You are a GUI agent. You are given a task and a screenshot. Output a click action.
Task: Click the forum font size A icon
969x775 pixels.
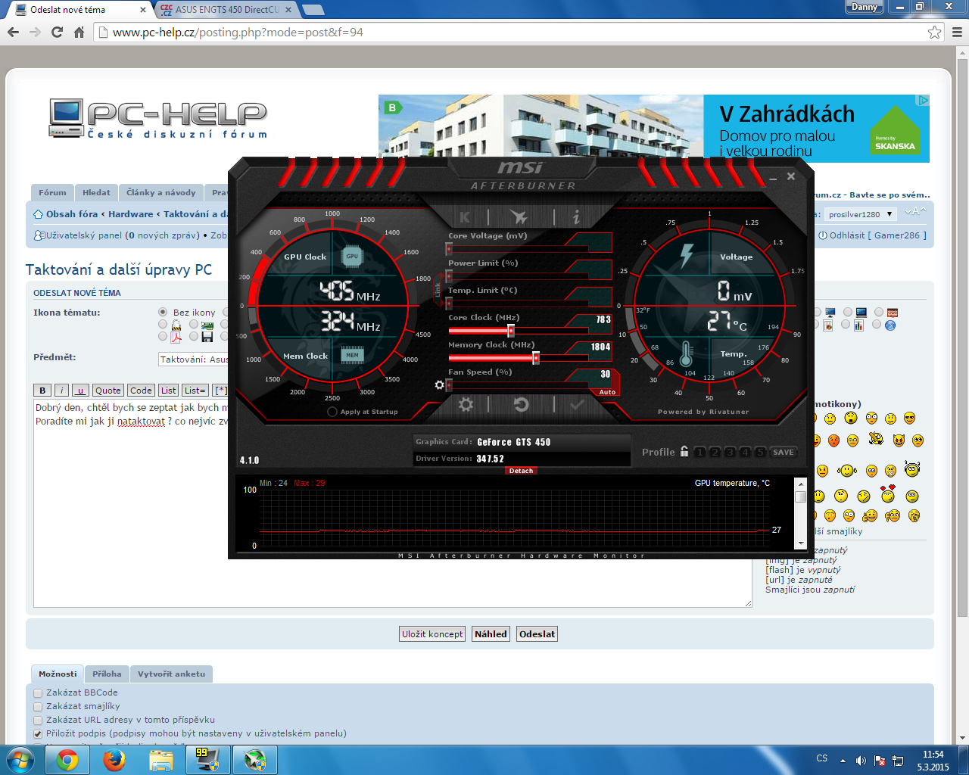(915, 213)
